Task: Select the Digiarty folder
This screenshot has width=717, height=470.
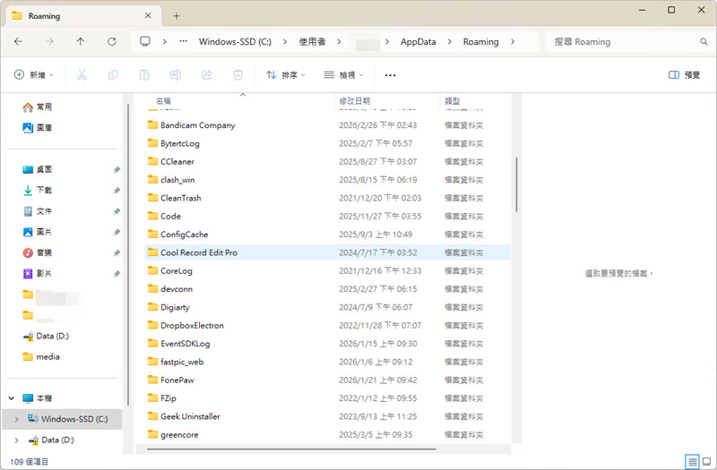Action: pos(328,307)
